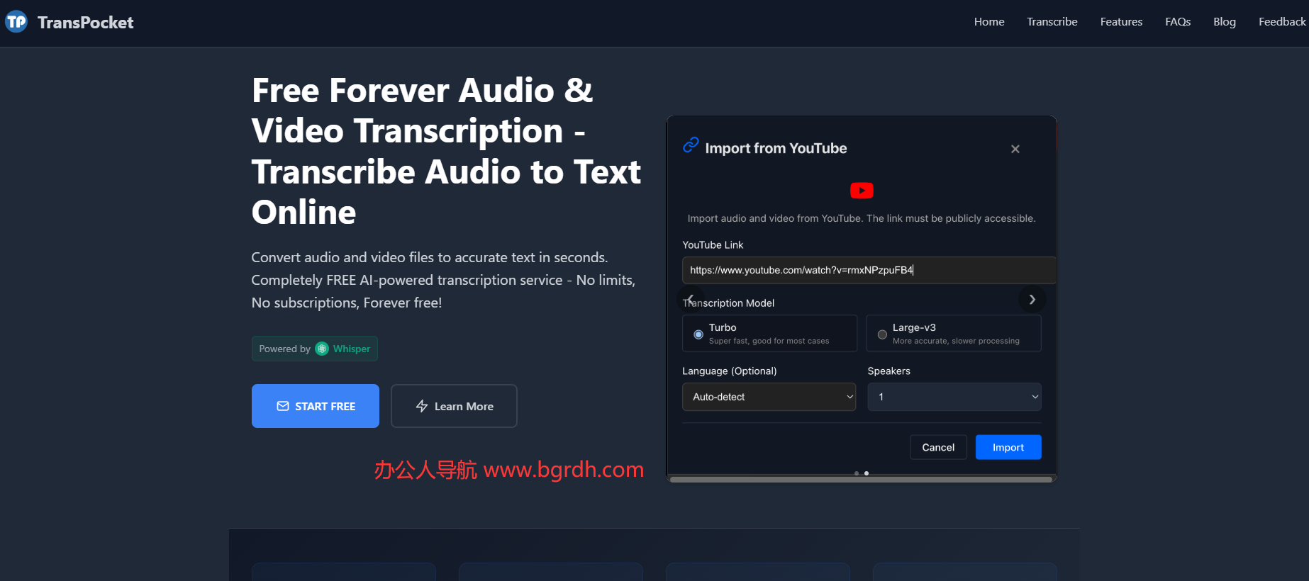Click the 'Speakers' label
The width and height of the screenshot is (1309, 581).
pyautogui.click(x=889, y=371)
